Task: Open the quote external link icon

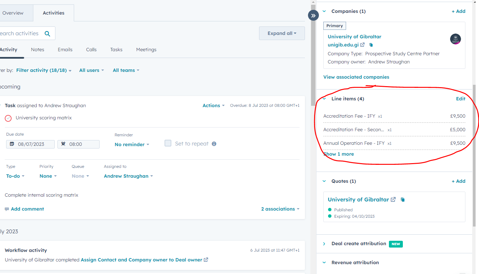Action: 393,199
